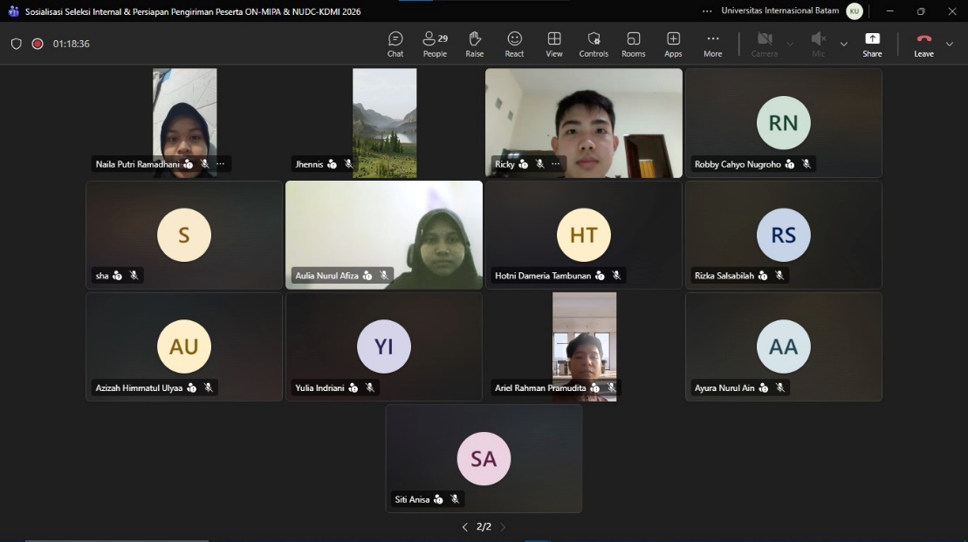The height and width of the screenshot is (542, 968).
Task: Click the recording indicator icon
Action: [x=38, y=44]
